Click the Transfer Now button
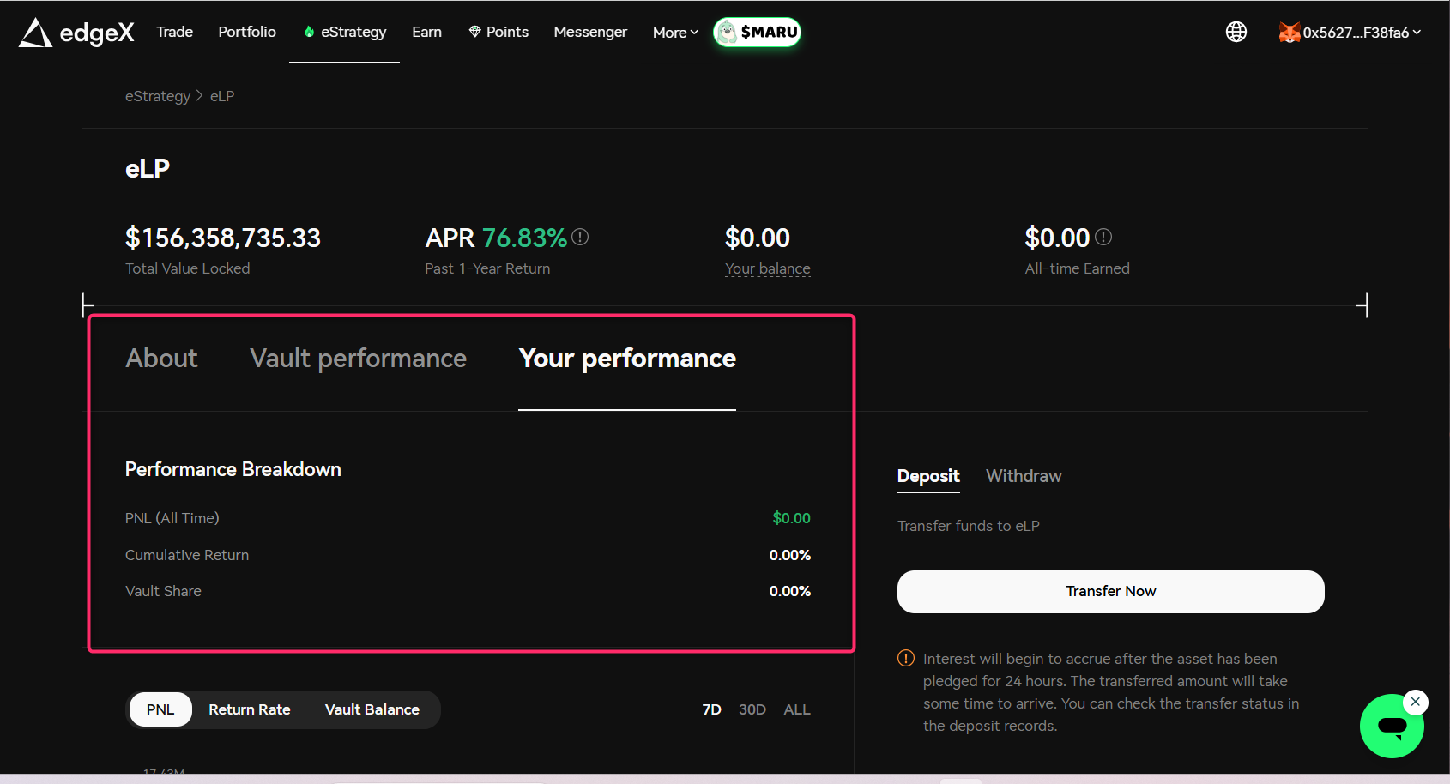Screen dimensions: 1450x784 click(1110, 592)
